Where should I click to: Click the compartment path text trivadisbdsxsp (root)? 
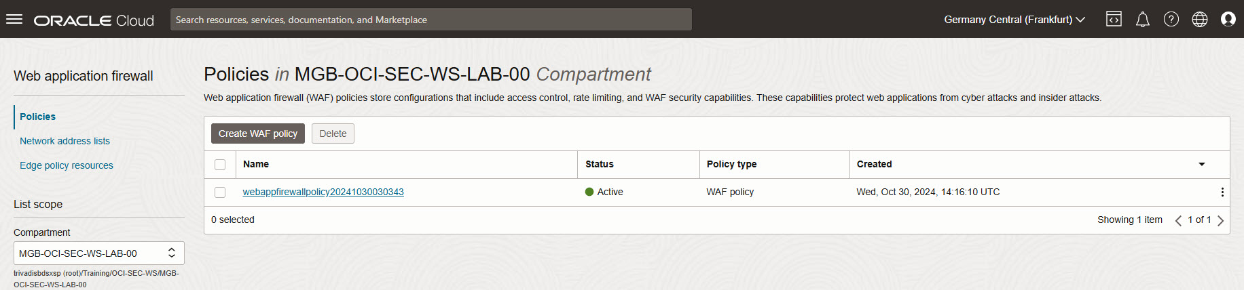pos(96,278)
